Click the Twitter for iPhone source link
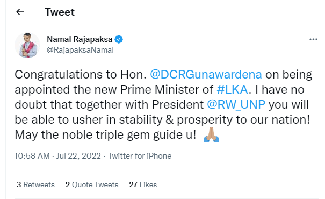 point(140,156)
